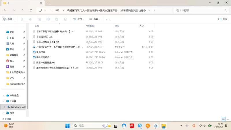
Task: Open File Explorer icon on taskbar
Action: [163, 126]
